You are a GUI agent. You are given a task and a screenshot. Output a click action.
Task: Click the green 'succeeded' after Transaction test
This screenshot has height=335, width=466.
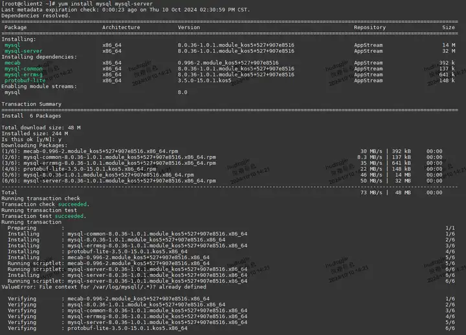tap(69, 216)
